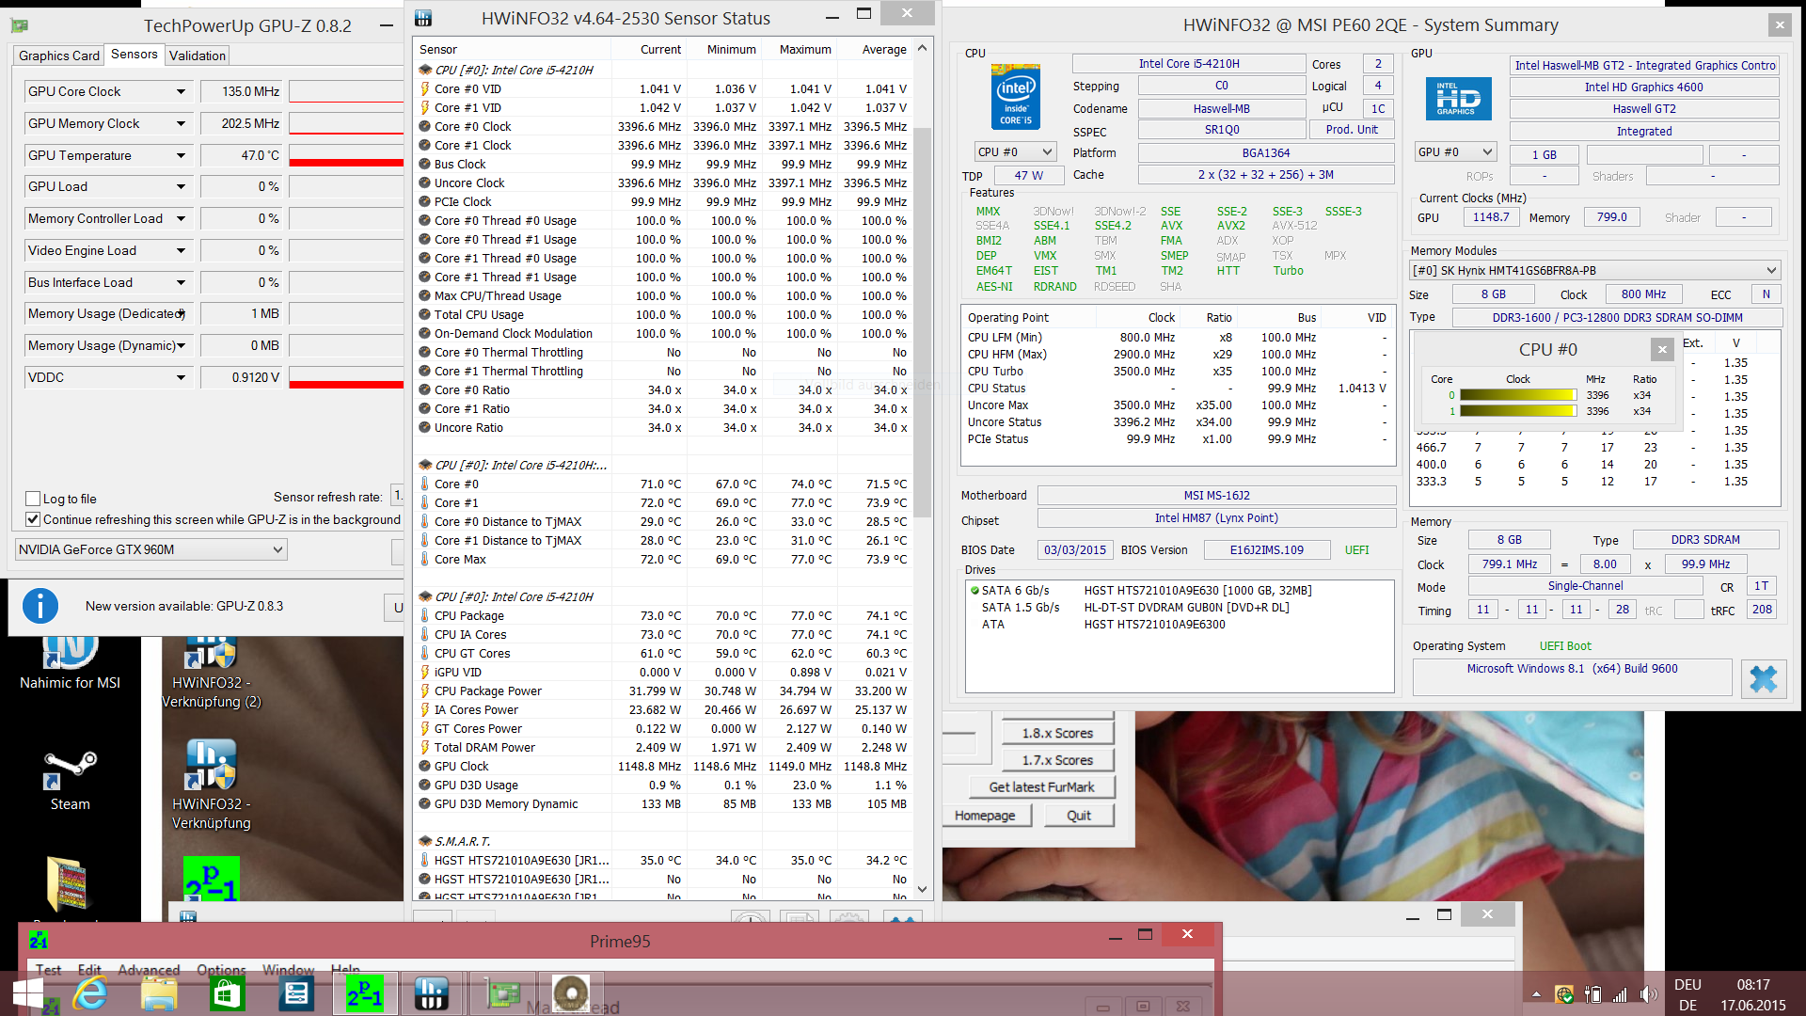1806x1016 pixels.
Task: Click the 1.7.x Scores button
Action: [x=1057, y=760]
